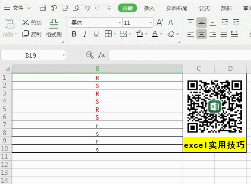Select column D header

click(x=230, y=69)
